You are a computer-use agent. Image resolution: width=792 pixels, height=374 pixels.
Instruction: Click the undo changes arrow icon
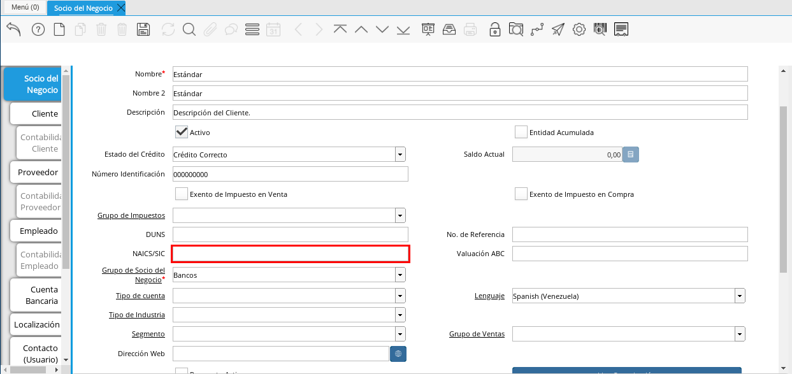coord(13,29)
